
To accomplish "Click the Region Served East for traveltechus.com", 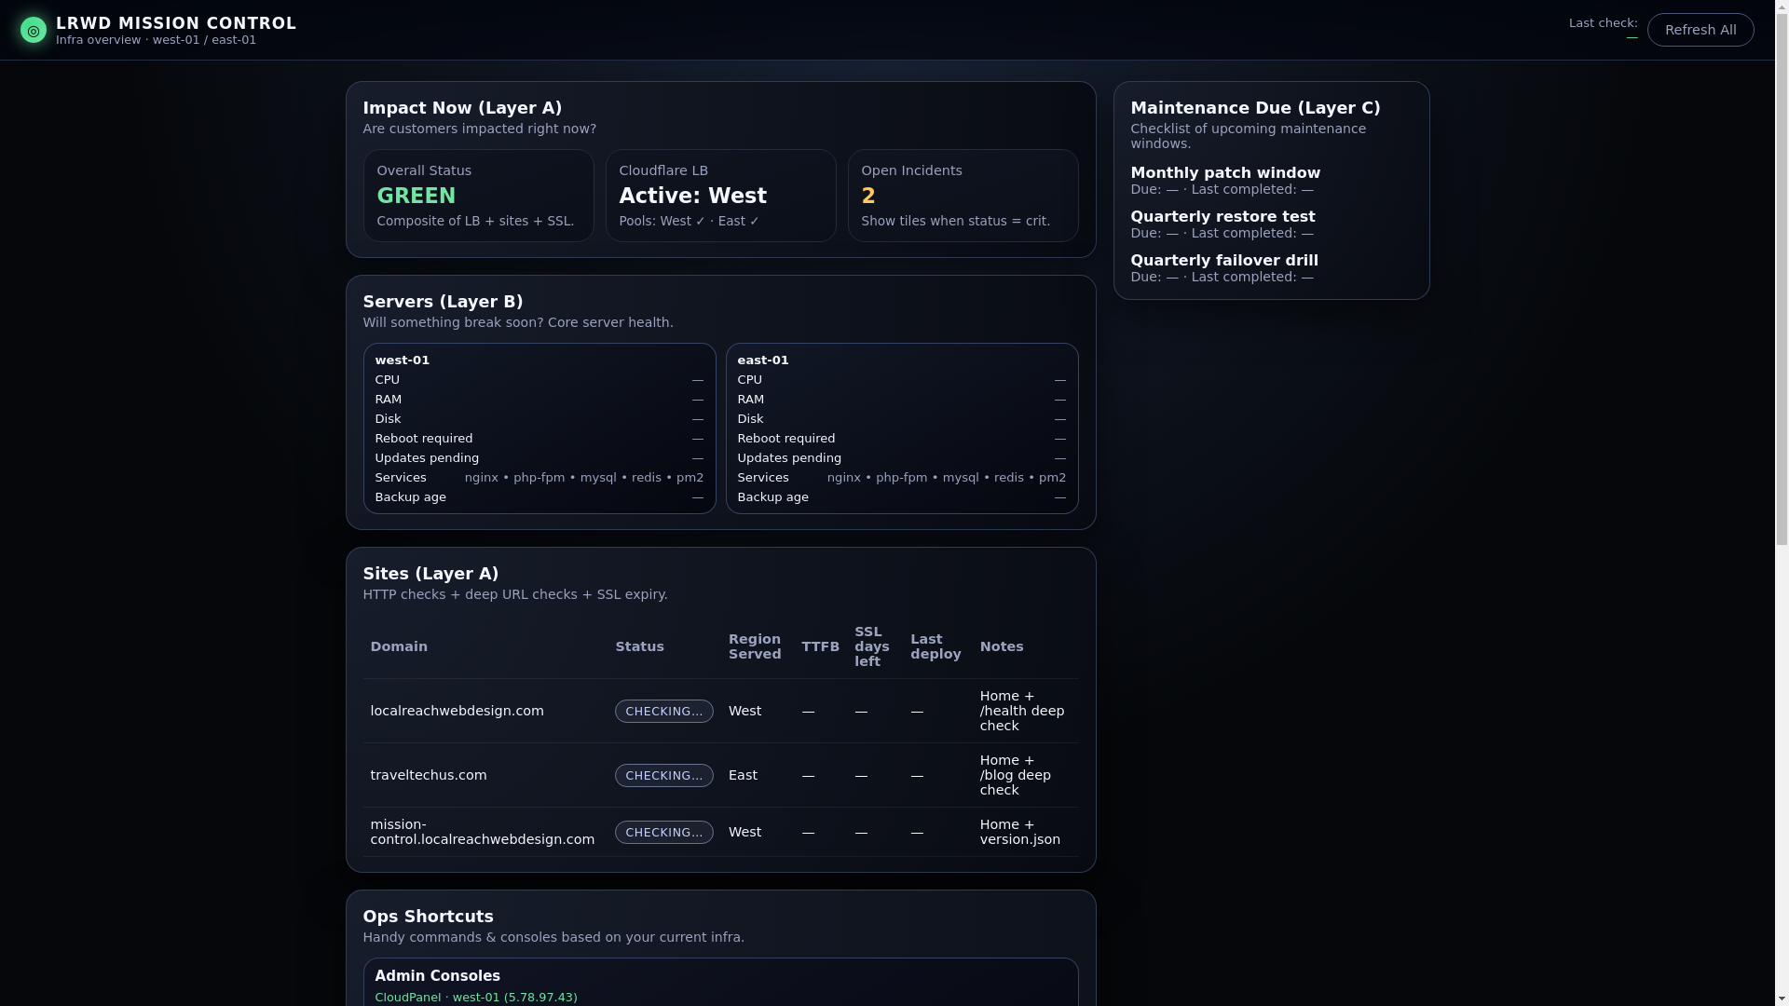I will point(743,775).
